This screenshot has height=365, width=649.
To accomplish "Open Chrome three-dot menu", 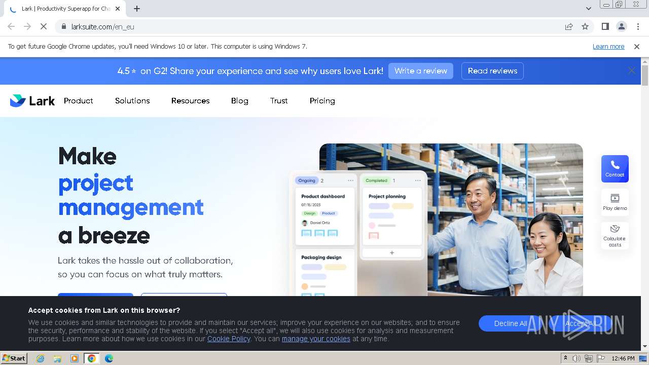I will [x=637, y=26].
